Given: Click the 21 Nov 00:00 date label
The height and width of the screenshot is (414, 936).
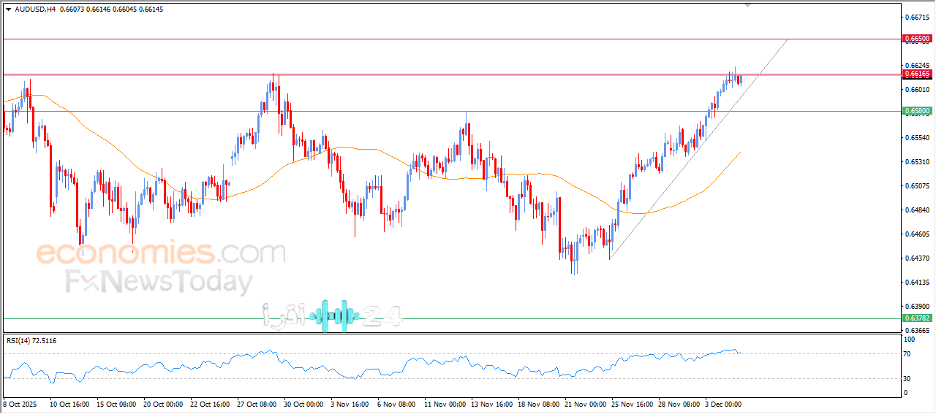Looking at the screenshot, I should coord(586,403).
